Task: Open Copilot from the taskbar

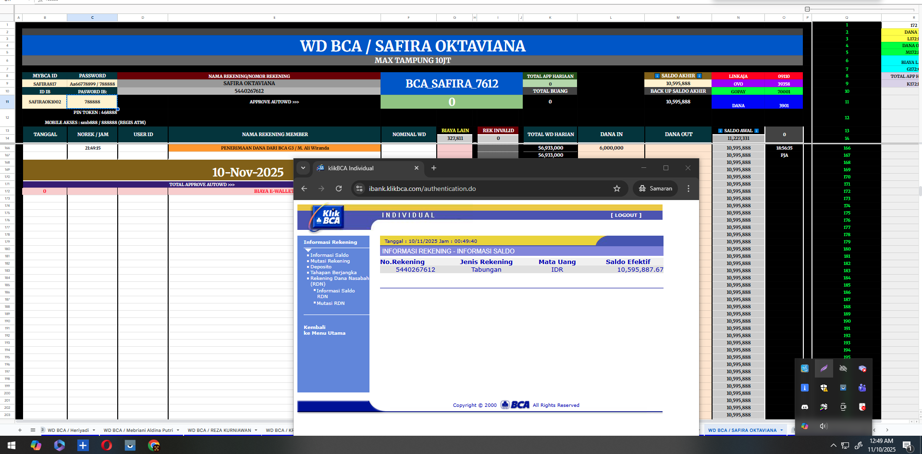Action: point(36,445)
